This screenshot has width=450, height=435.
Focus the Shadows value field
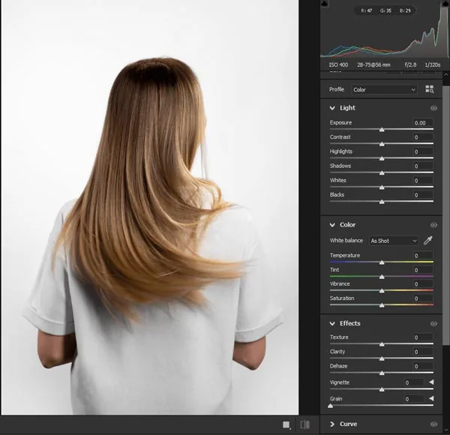pos(423,166)
